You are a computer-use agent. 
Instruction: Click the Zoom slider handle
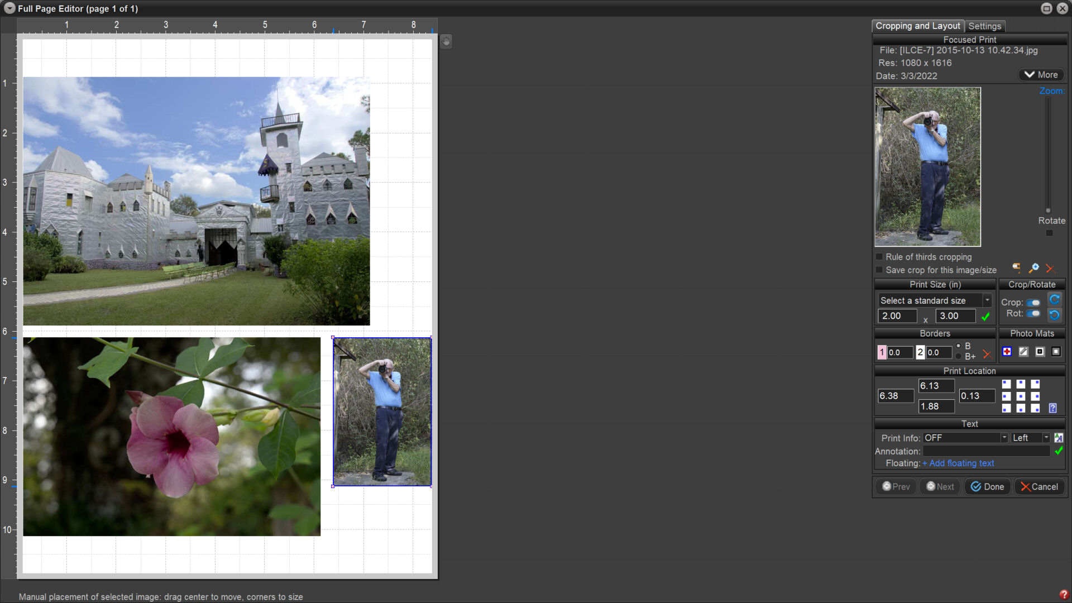point(1048,210)
